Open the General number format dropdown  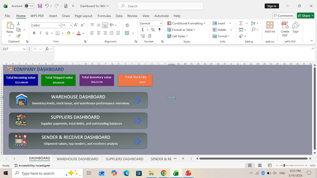161,23
